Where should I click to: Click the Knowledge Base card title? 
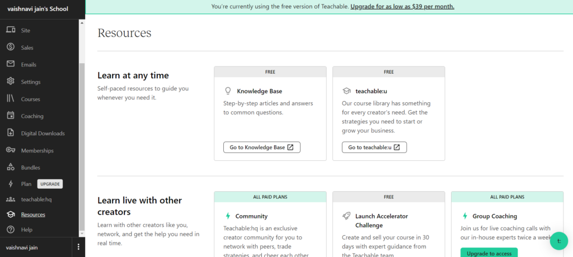pos(260,91)
